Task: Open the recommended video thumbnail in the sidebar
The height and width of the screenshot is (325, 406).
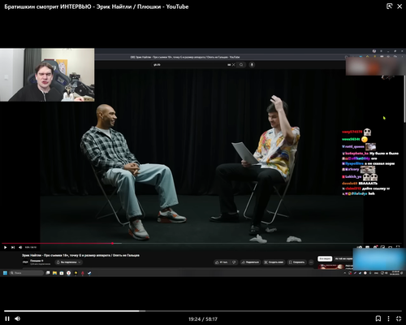Action: (331, 266)
